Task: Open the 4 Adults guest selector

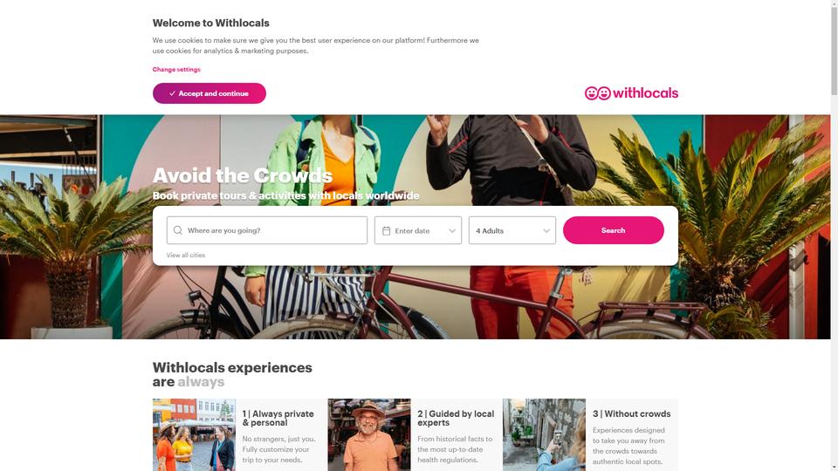Action: pyautogui.click(x=512, y=230)
